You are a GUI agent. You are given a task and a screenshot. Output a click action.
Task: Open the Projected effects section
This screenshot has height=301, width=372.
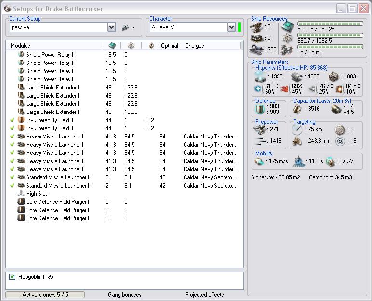point(205,295)
